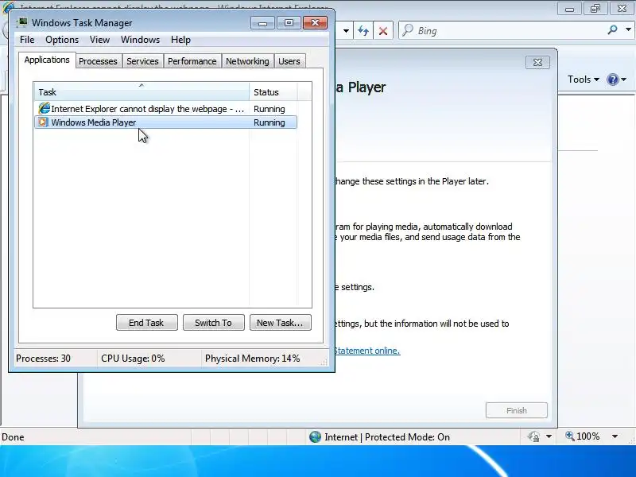Maximize the Windows Task Manager window

point(289,23)
